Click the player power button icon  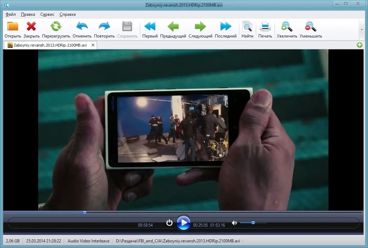(169, 223)
